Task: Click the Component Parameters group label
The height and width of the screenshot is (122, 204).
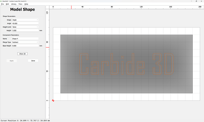Action: 11,35
